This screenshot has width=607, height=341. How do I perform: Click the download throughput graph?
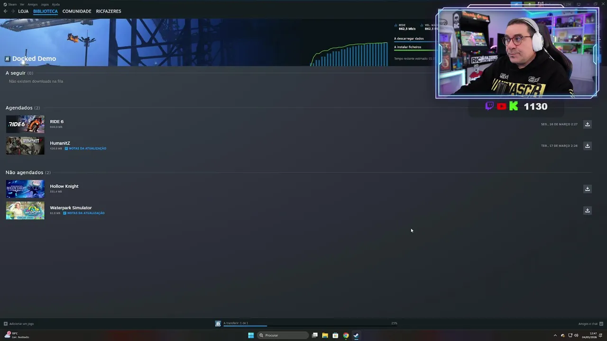pos(349,54)
